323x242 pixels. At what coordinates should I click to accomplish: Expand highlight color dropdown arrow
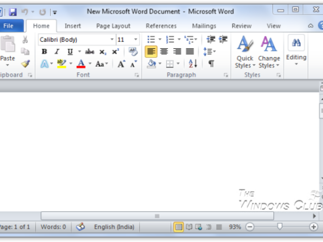pos(71,64)
